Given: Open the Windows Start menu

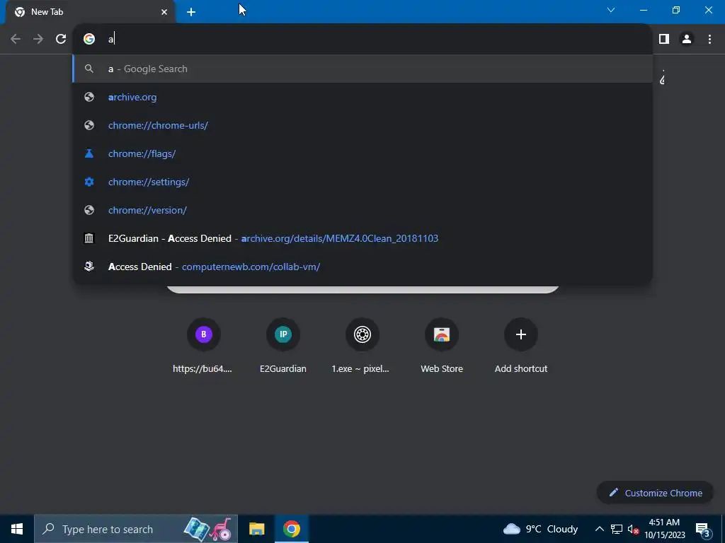Looking at the screenshot, I should point(17,529).
